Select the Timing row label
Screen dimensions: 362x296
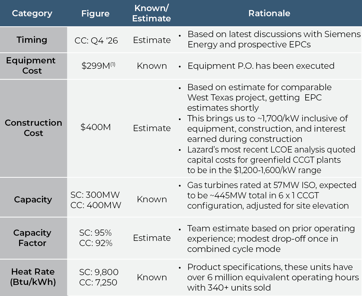(x=32, y=40)
